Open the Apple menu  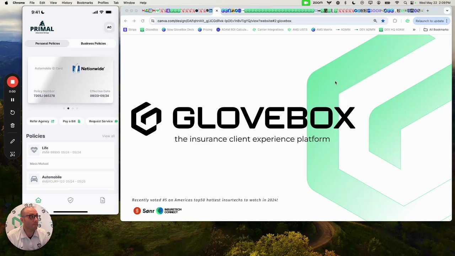tap(6, 2)
